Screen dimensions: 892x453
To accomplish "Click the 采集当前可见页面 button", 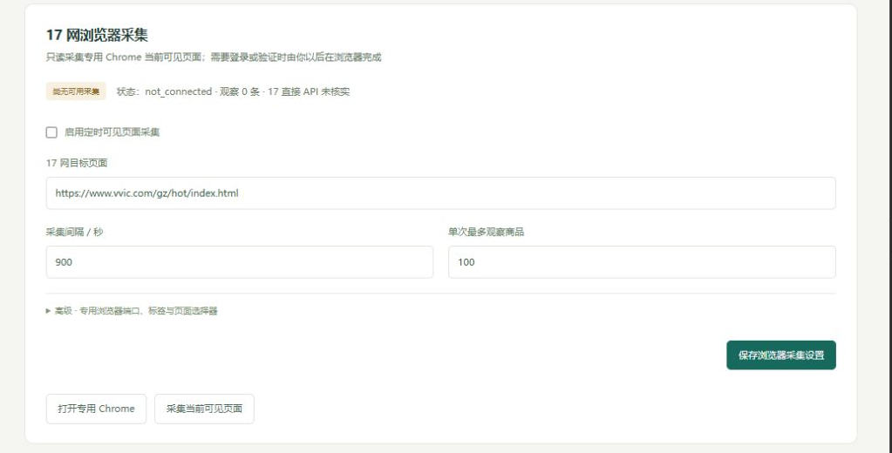I will point(204,409).
